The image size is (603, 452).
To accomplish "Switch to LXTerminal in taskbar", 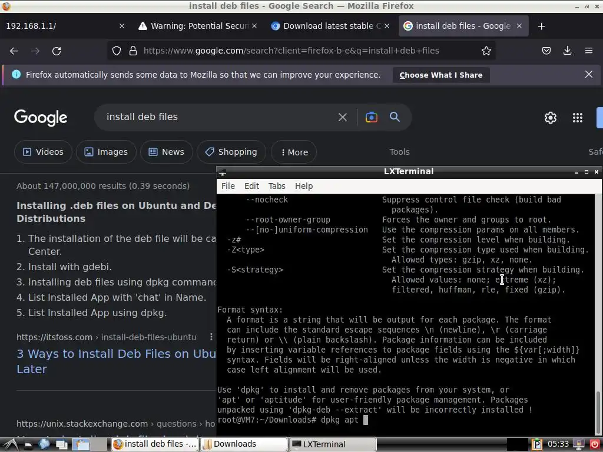I will pyautogui.click(x=332, y=444).
